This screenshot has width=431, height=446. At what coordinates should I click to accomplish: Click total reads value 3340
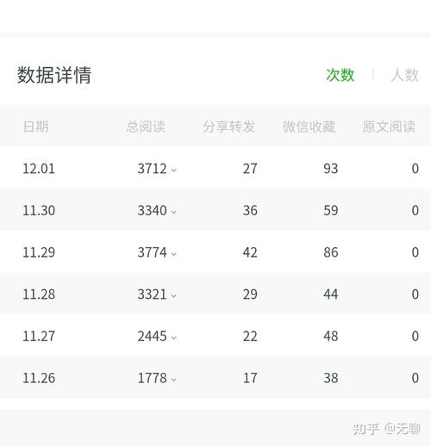(x=152, y=210)
